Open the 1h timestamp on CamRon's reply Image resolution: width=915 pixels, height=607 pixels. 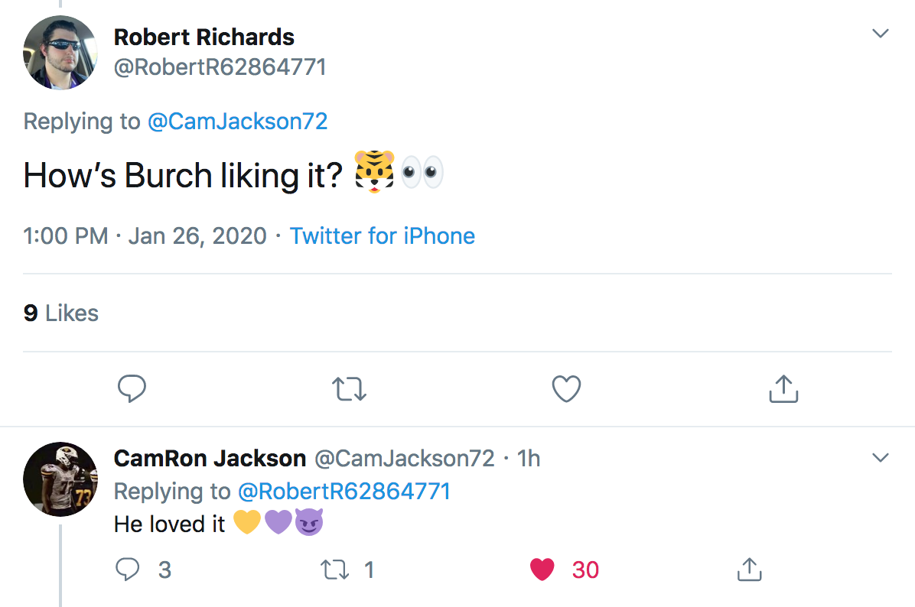529,458
